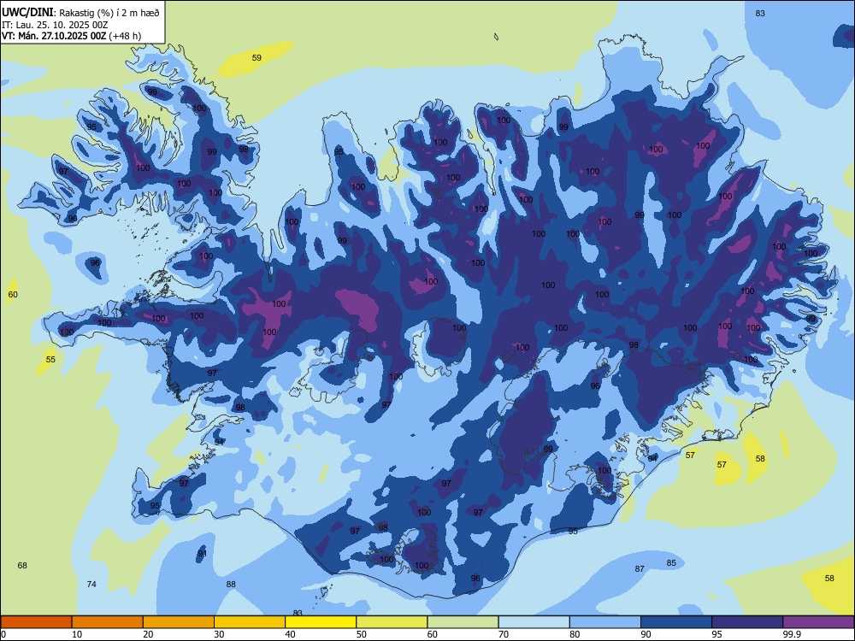Click the 68 value at lower left
Viewport: 855px width, 641px height.
(x=22, y=565)
